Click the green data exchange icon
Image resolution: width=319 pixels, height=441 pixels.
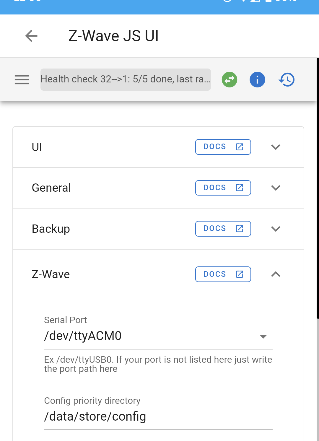pos(229,79)
